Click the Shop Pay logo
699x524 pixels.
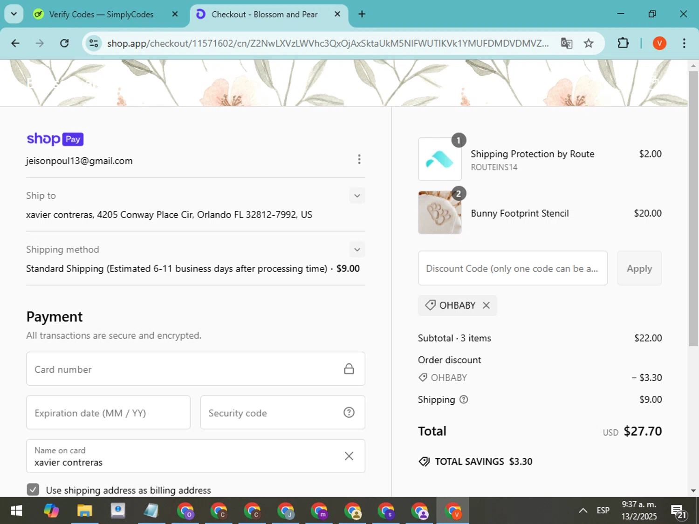[55, 139]
